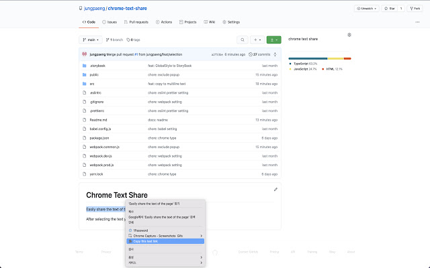Open the three-dot overflow menu in header
The height and width of the screenshot is (268, 430).
(x=417, y=22)
